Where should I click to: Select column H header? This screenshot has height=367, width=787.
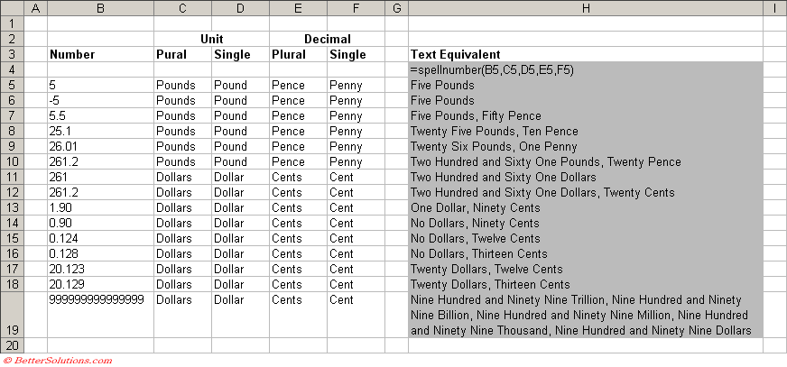coord(585,8)
